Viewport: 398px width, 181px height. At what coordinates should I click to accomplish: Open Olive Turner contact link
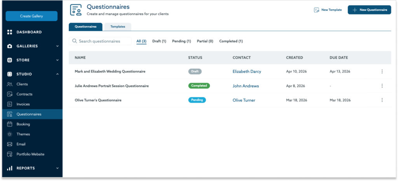244,100
